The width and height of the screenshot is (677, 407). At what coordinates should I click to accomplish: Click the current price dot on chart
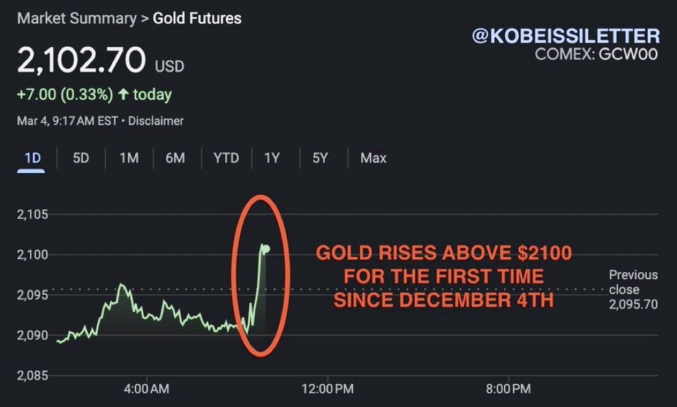coord(266,248)
